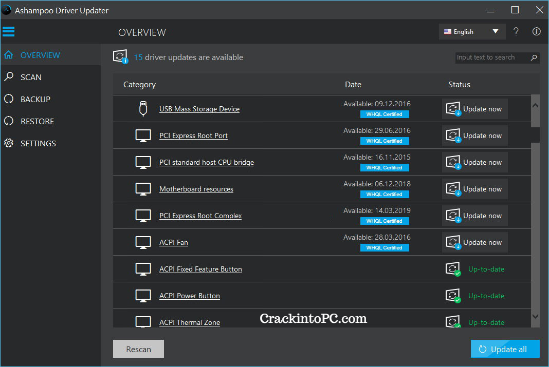
Task: Click scrollbar up arrow in driver list
Action: tap(535, 105)
